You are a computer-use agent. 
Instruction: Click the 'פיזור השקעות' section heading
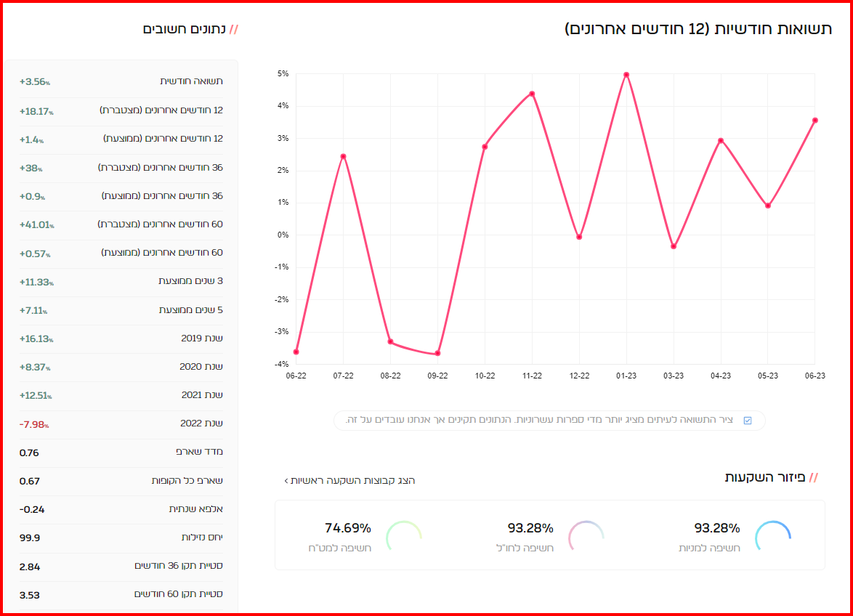point(765,477)
